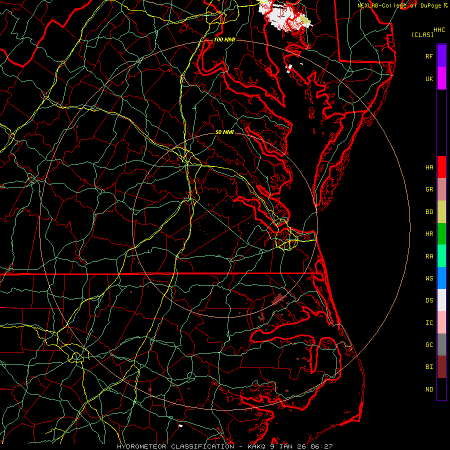Viewport: 450px width, 450px height.
Task: Click the "HYDROMETEOR CLASSIFICATION" title text
Action: click(175, 446)
